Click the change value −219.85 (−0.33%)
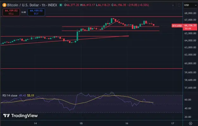 [x=138, y=5]
